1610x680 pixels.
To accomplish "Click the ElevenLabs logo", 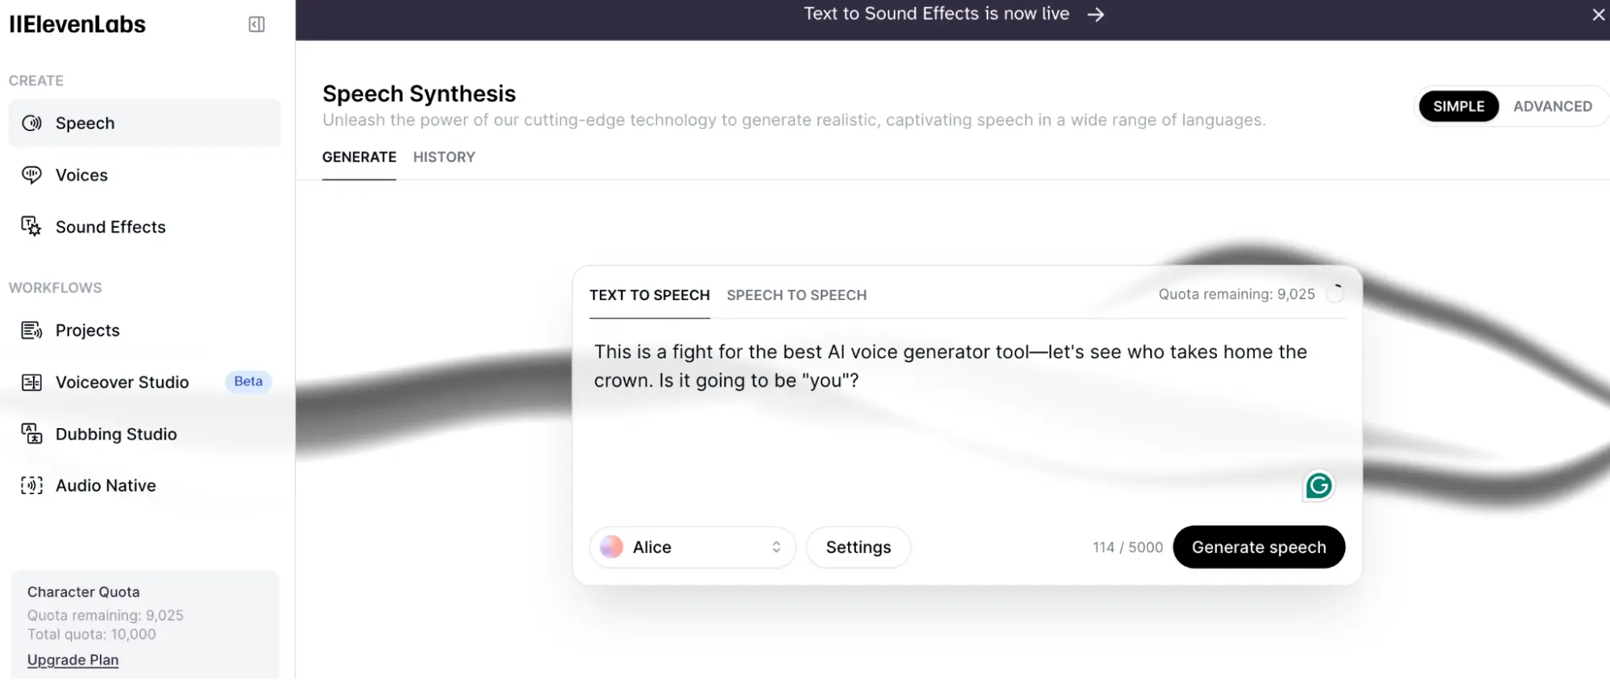I will [77, 24].
